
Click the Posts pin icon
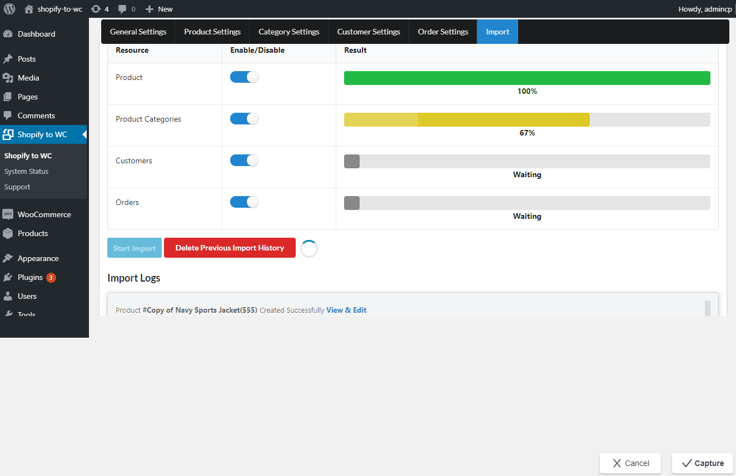(8, 59)
